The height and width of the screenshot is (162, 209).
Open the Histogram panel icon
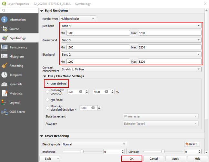[5, 57]
